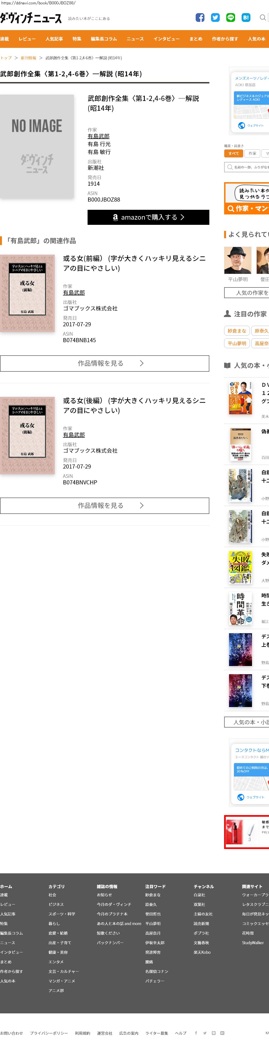Click the footer Twitter icon
This screenshot has width=269, height=1044.
pos(205,1033)
